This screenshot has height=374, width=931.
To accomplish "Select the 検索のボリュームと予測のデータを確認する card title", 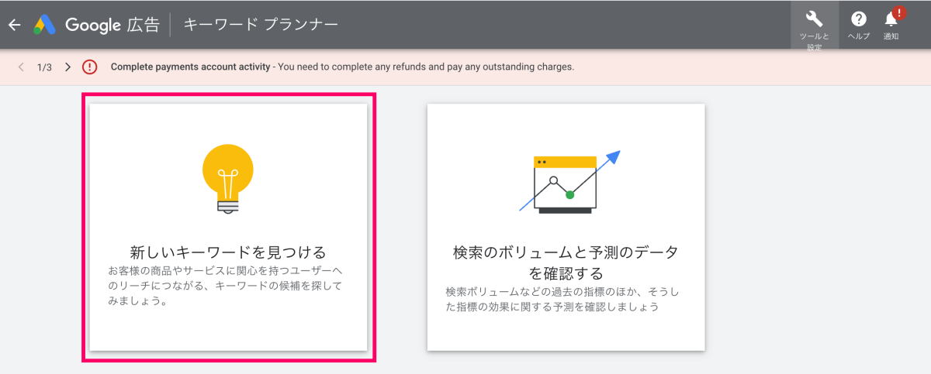I will pos(565,262).
